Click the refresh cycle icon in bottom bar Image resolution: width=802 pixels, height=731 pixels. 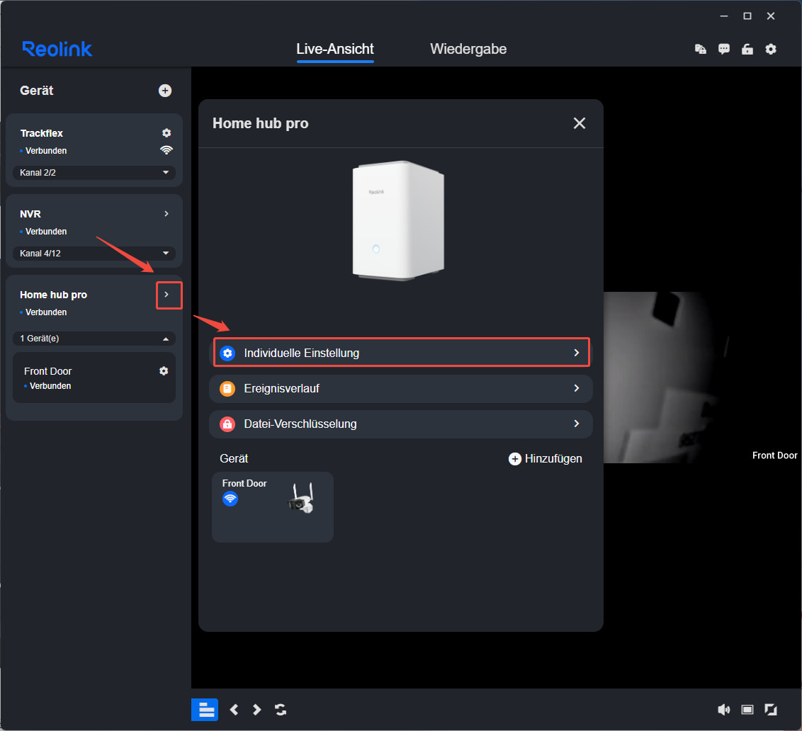coord(281,710)
